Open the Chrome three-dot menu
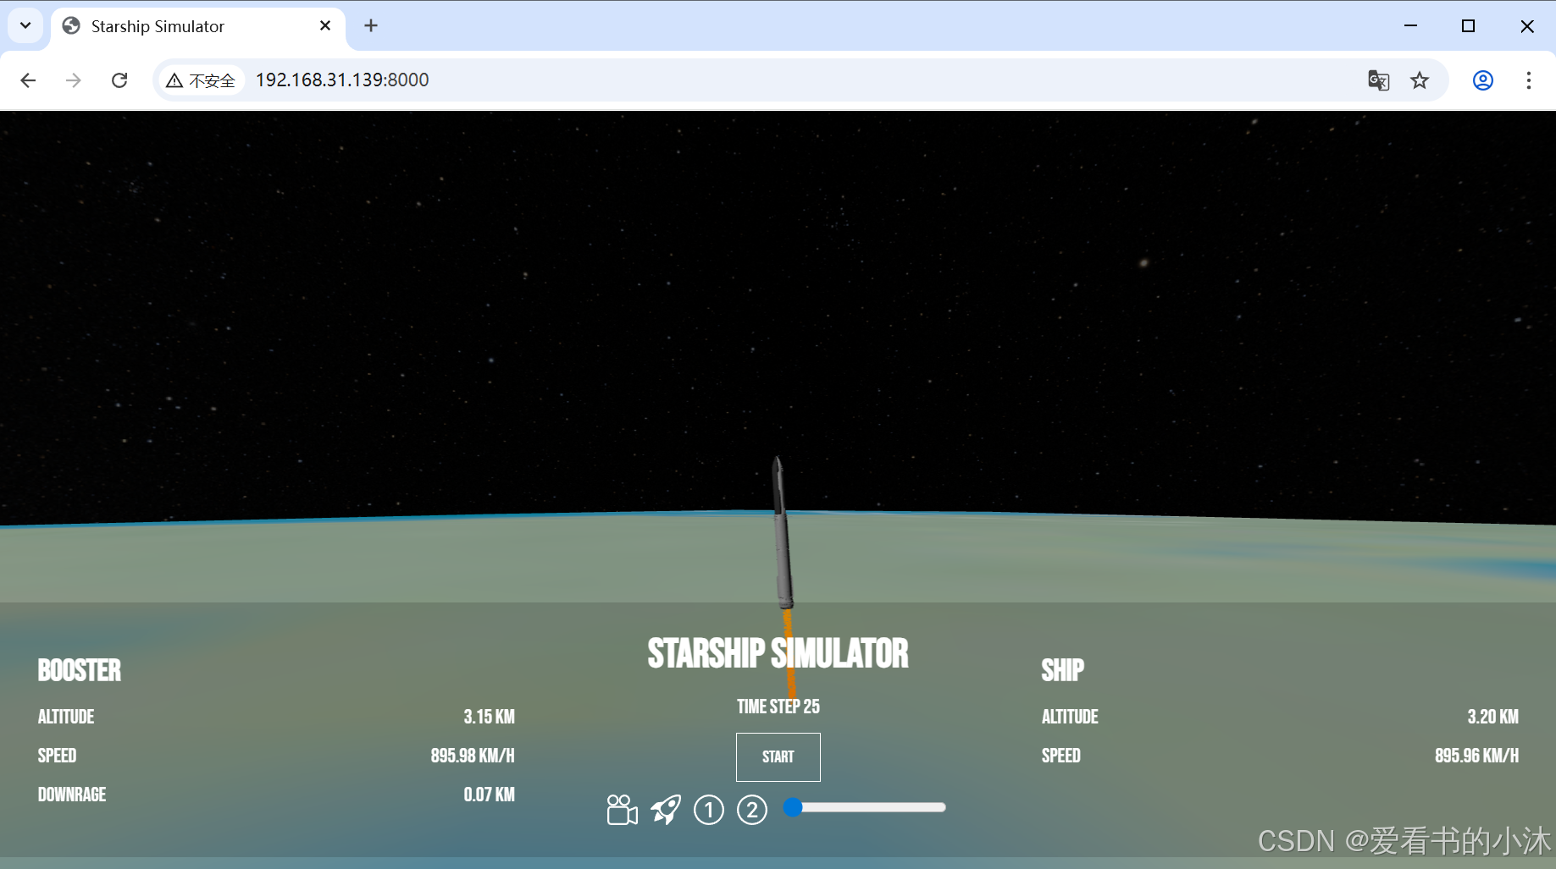1556x869 pixels. [x=1529, y=80]
